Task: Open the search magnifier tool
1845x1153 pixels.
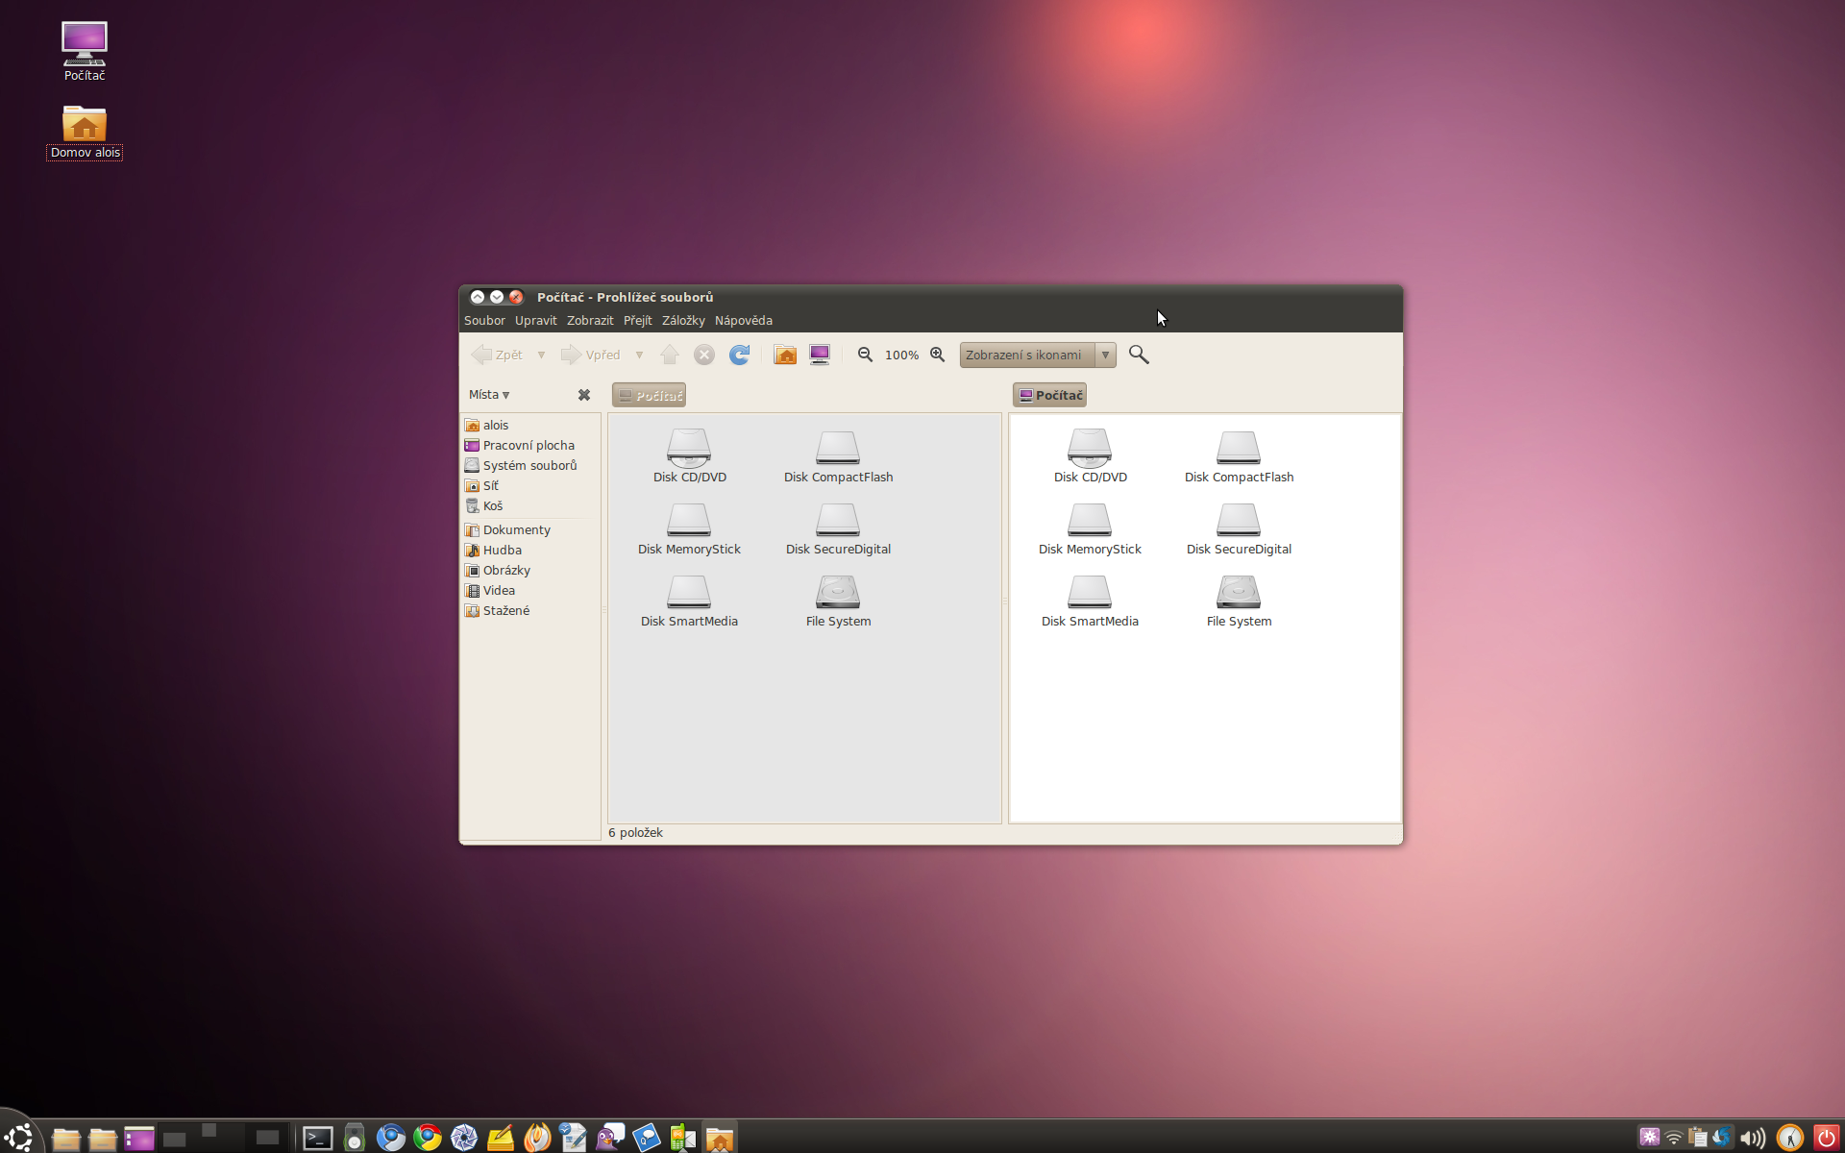Action: click(x=1139, y=355)
